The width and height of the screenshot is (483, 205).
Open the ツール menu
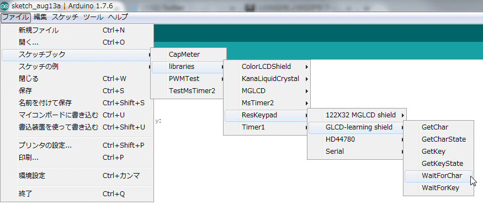coord(93,17)
